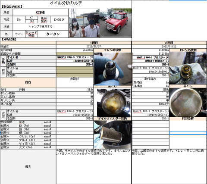
Task: Click the blue-outlined selected cell under PECS分解
Action: click(x=188, y=133)
